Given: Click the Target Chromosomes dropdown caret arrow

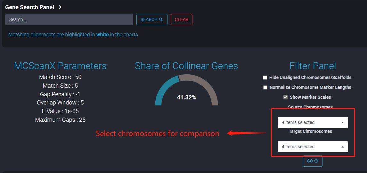Looking at the screenshot, I should (x=343, y=147).
